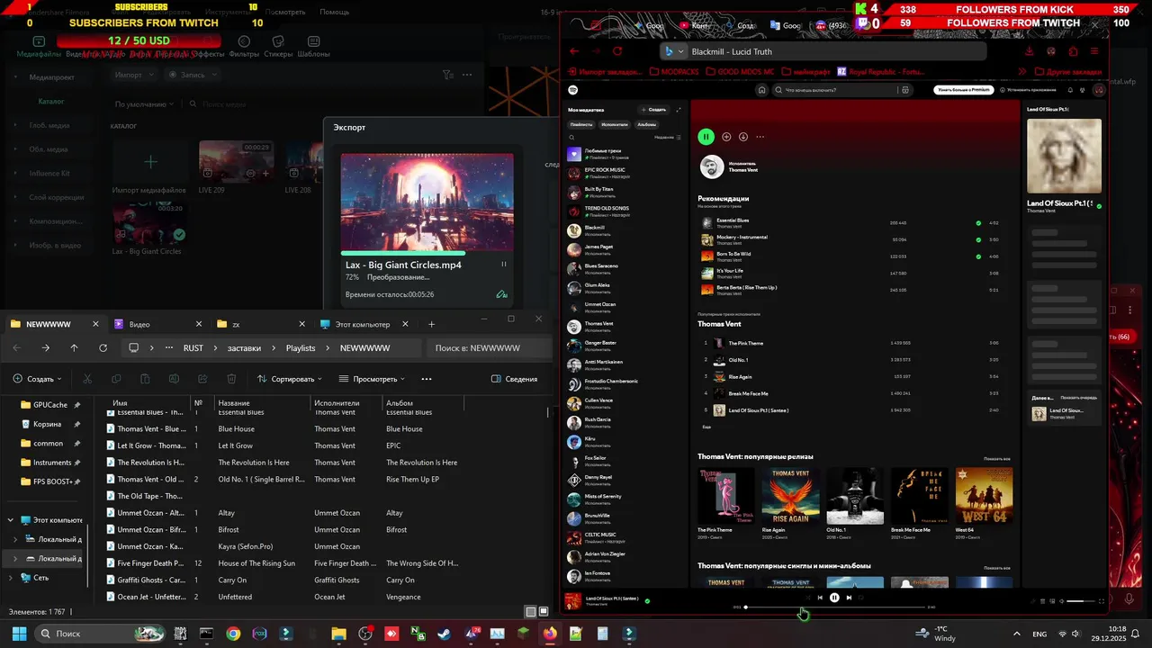Open Firefox from the Windows taskbar
The width and height of the screenshot is (1152, 648).
[x=549, y=634]
